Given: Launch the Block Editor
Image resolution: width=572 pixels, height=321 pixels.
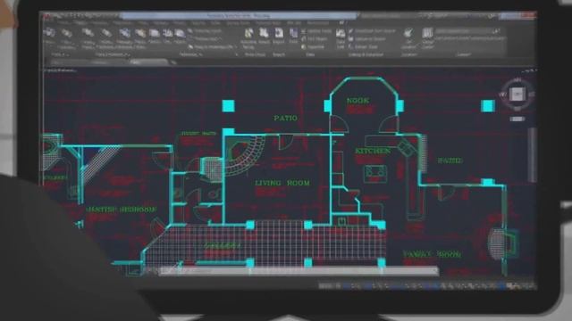Looking at the screenshot, I should (140, 34).
